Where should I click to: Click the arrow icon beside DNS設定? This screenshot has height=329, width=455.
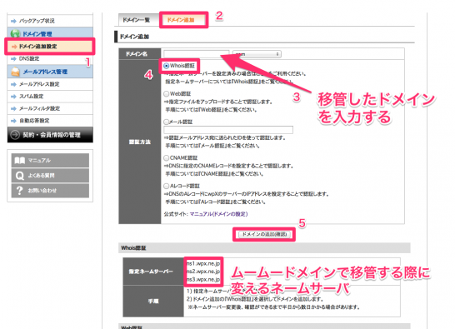13,58
